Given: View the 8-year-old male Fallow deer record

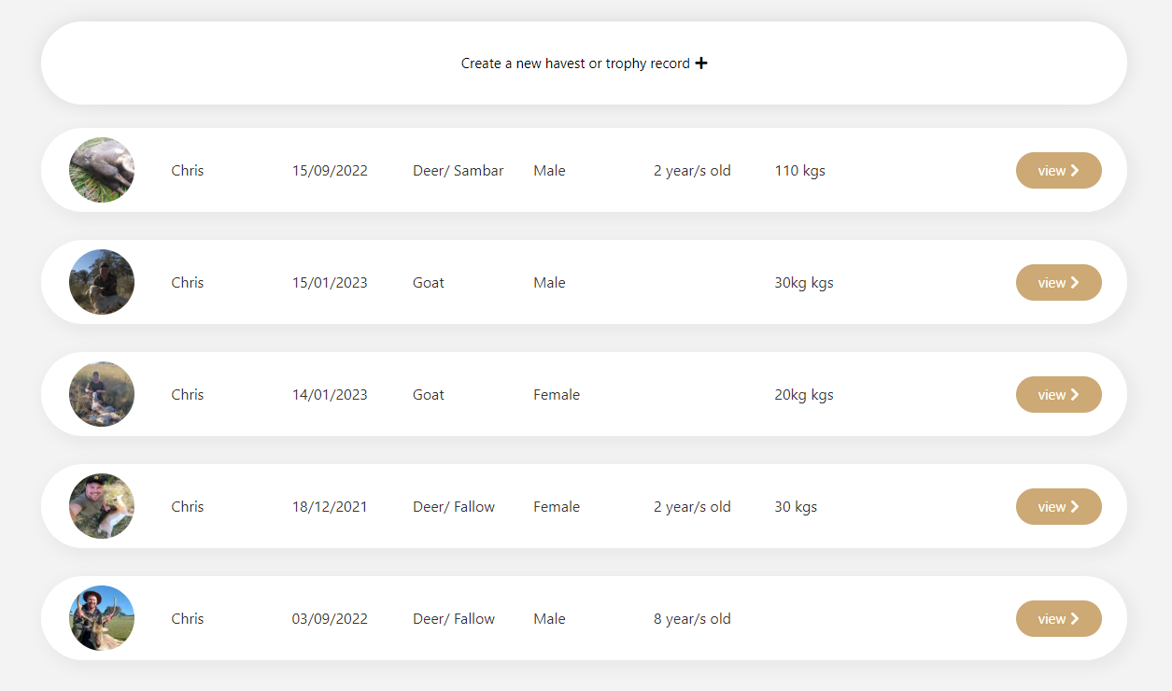Looking at the screenshot, I should tap(1058, 618).
